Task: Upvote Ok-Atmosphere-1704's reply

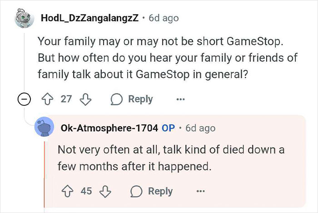Action: click(x=69, y=191)
